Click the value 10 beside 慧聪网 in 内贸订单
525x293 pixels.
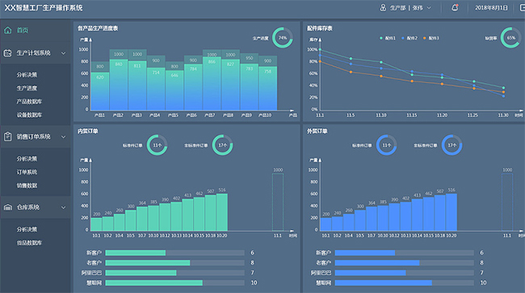coord(254,283)
